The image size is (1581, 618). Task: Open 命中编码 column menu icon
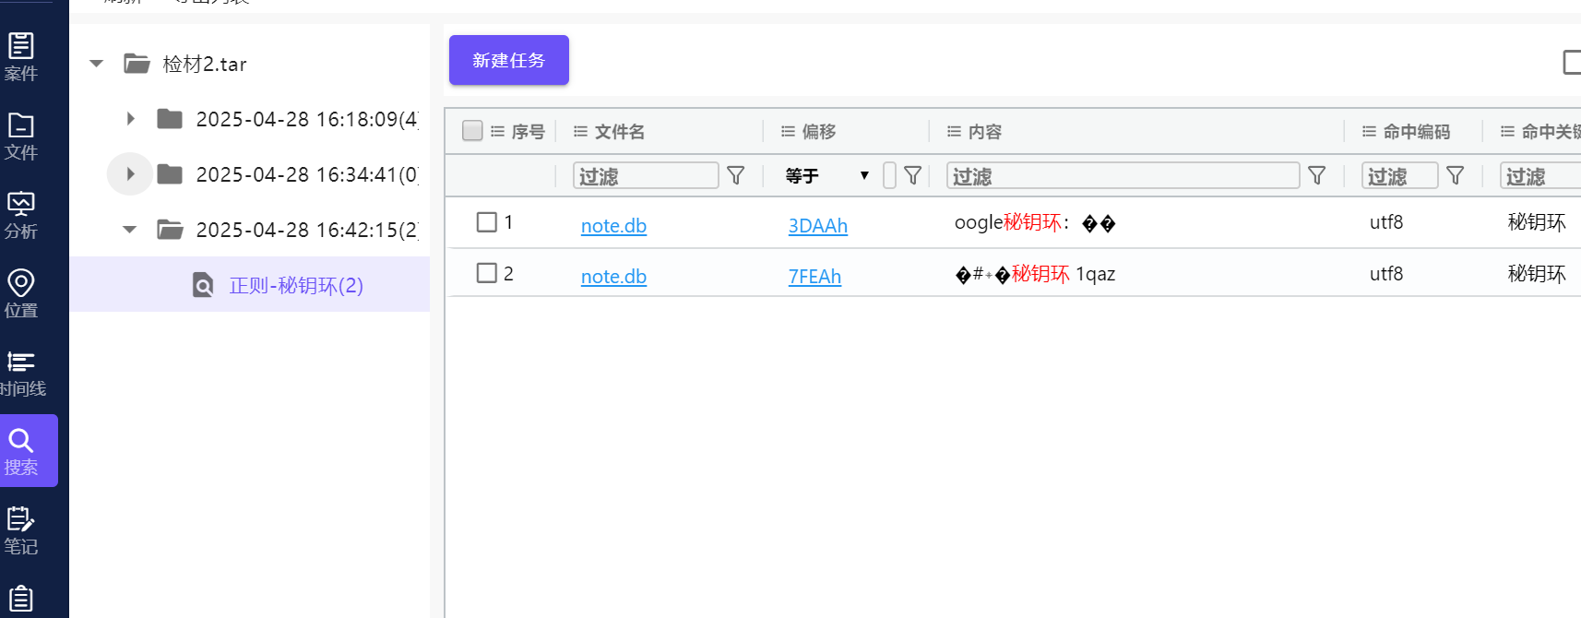click(1370, 132)
